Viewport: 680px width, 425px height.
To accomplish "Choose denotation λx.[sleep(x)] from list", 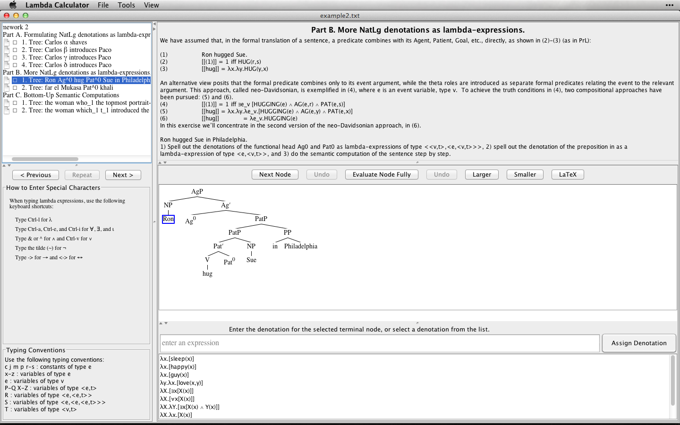I will pyautogui.click(x=177, y=359).
